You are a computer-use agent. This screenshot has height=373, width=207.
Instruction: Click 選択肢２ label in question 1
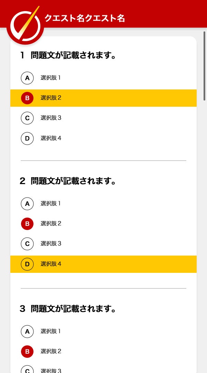click(51, 98)
